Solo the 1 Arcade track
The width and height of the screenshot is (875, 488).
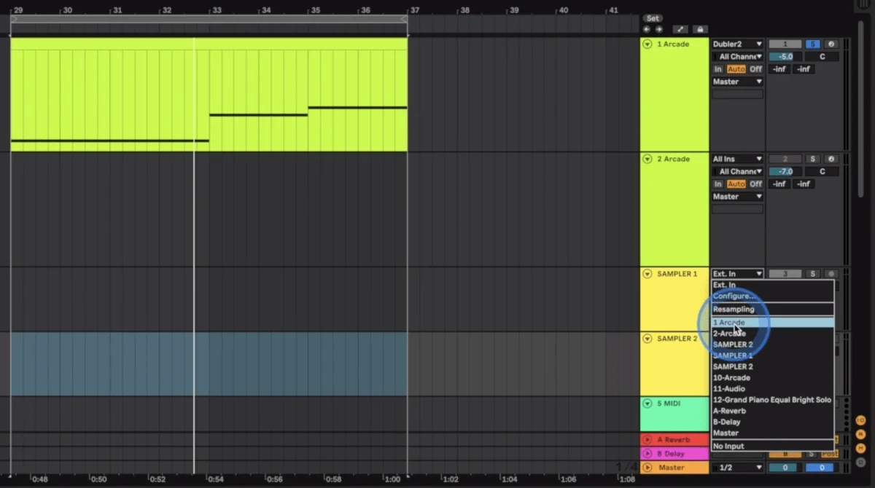pyautogui.click(x=812, y=44)
